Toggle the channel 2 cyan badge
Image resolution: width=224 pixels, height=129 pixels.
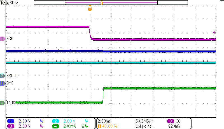click(55, 121)
